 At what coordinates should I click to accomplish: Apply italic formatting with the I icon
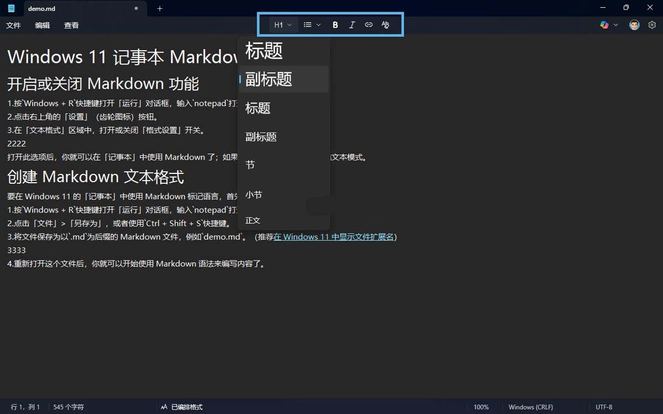[352, 25]
